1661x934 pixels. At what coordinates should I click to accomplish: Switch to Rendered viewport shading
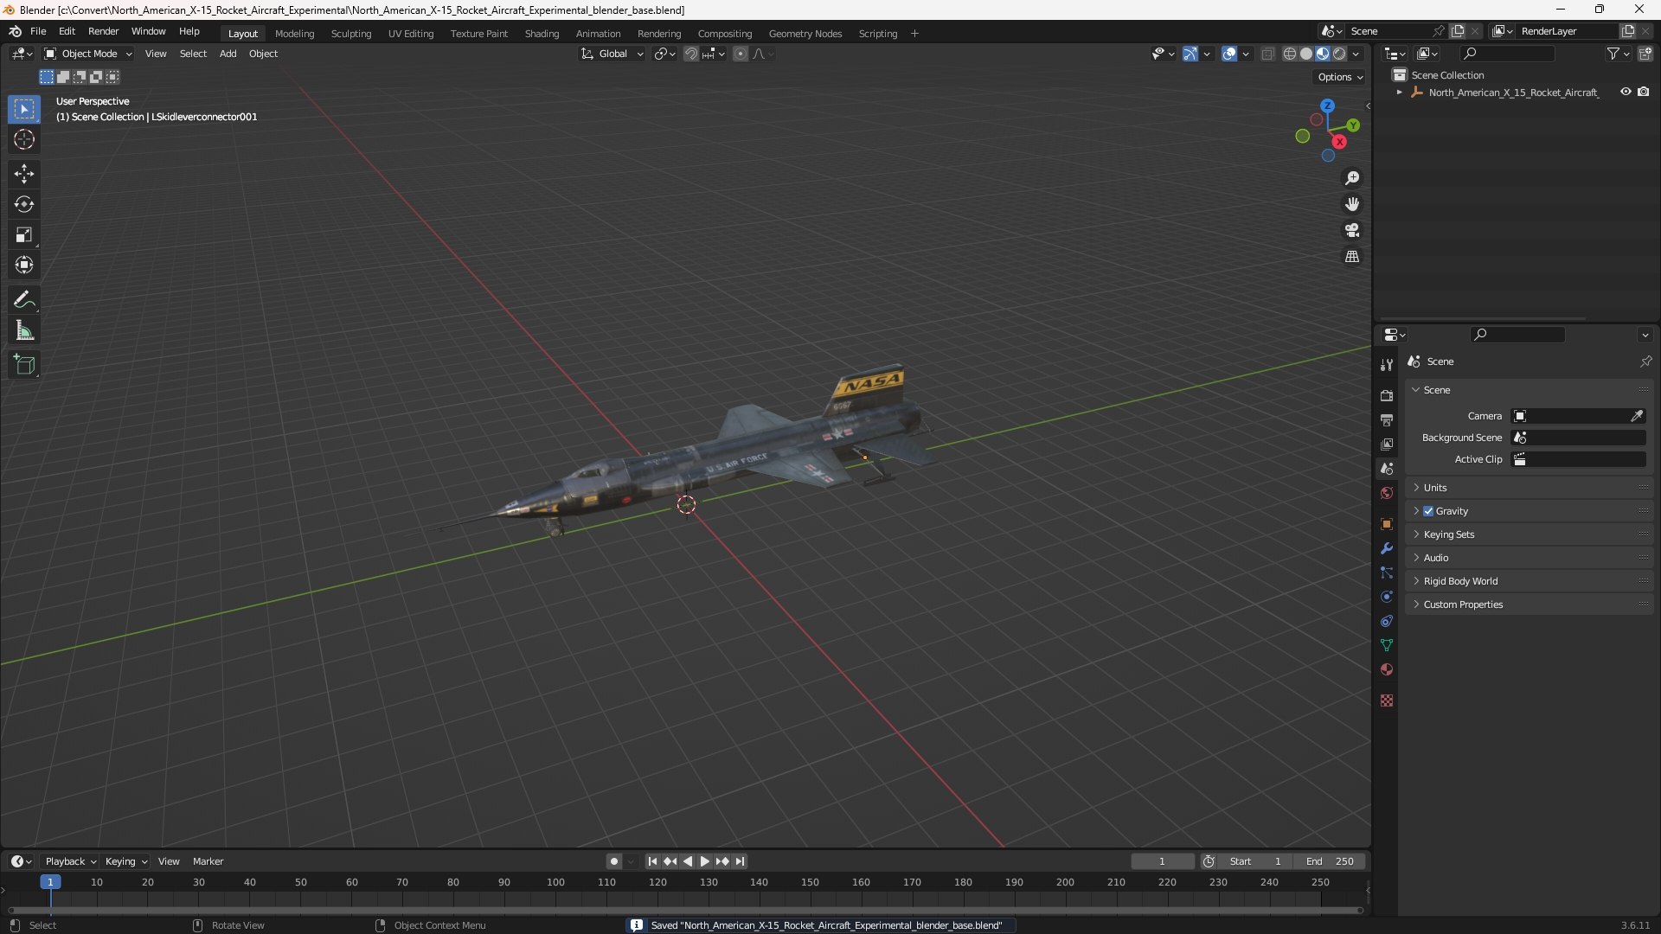(x=1339, y=54)
